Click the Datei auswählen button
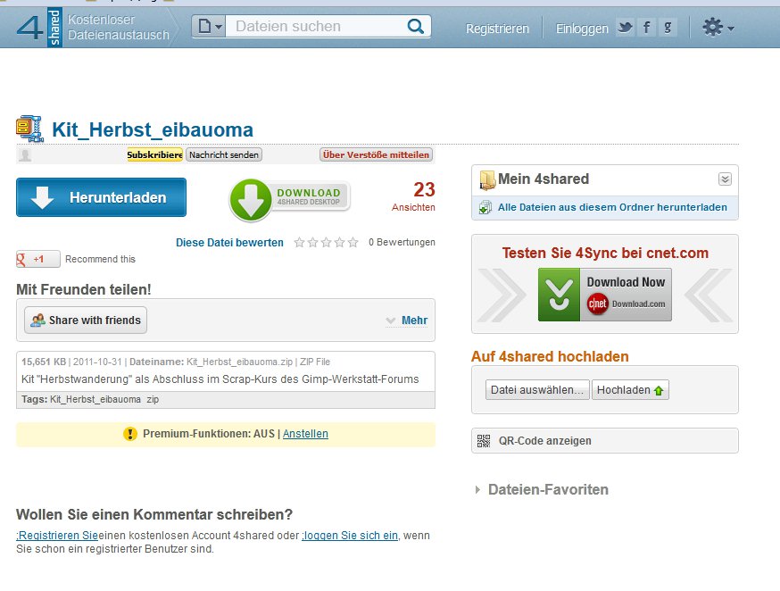 click(537, 390)
